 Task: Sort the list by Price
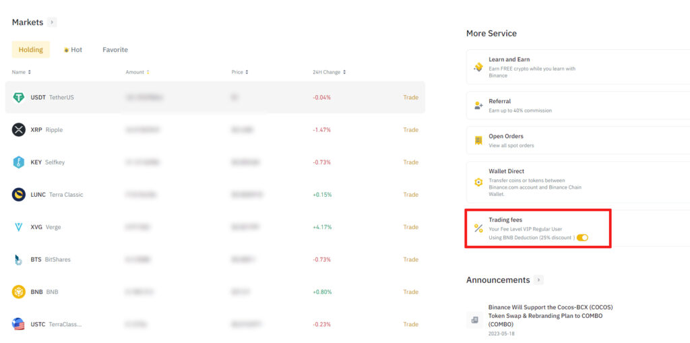pyautogui.click(x=240, y=72)
